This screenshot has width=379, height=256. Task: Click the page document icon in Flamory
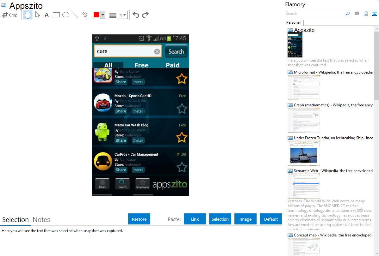pyautogui.click(x=366, y=14)
